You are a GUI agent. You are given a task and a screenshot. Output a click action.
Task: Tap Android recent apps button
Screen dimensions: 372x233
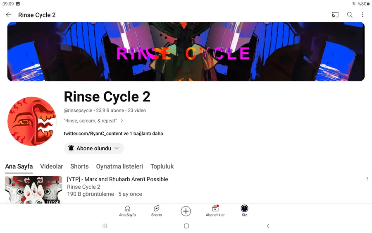tap(105, 226)
